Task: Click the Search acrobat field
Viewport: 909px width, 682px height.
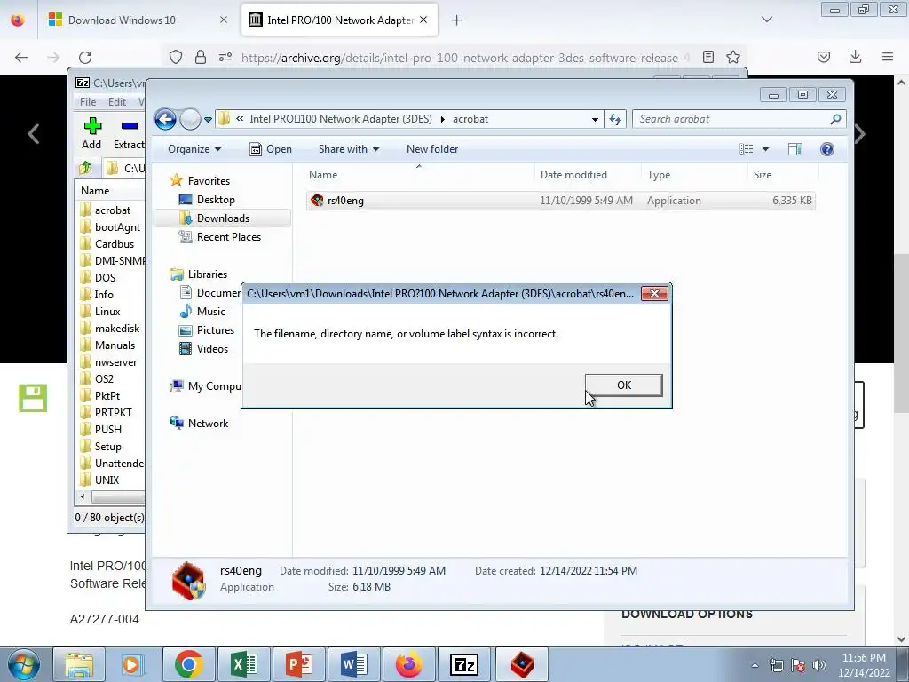Action: point(731,119)
